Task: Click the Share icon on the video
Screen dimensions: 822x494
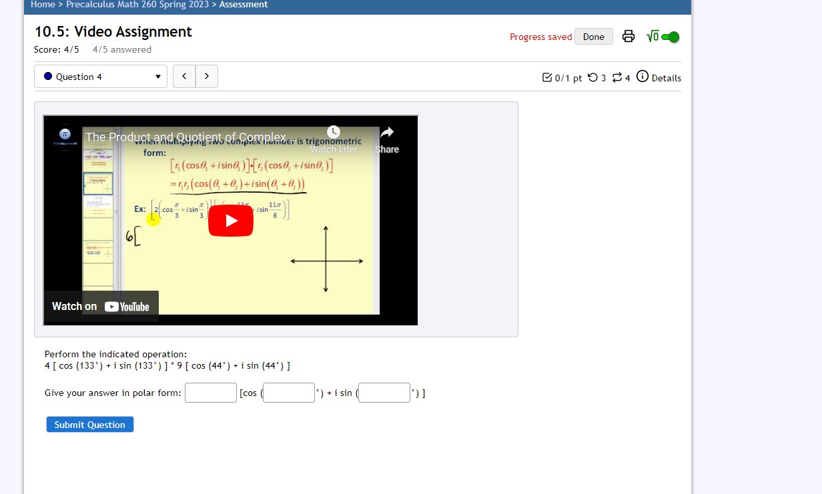Action: click(x=387, y=133)
